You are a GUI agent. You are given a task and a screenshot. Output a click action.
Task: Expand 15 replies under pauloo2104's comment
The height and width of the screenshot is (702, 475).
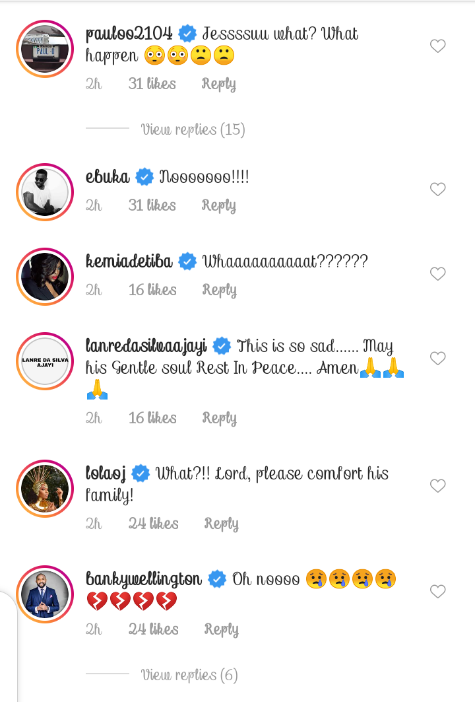pyautogui.click(x=193, y=129)
